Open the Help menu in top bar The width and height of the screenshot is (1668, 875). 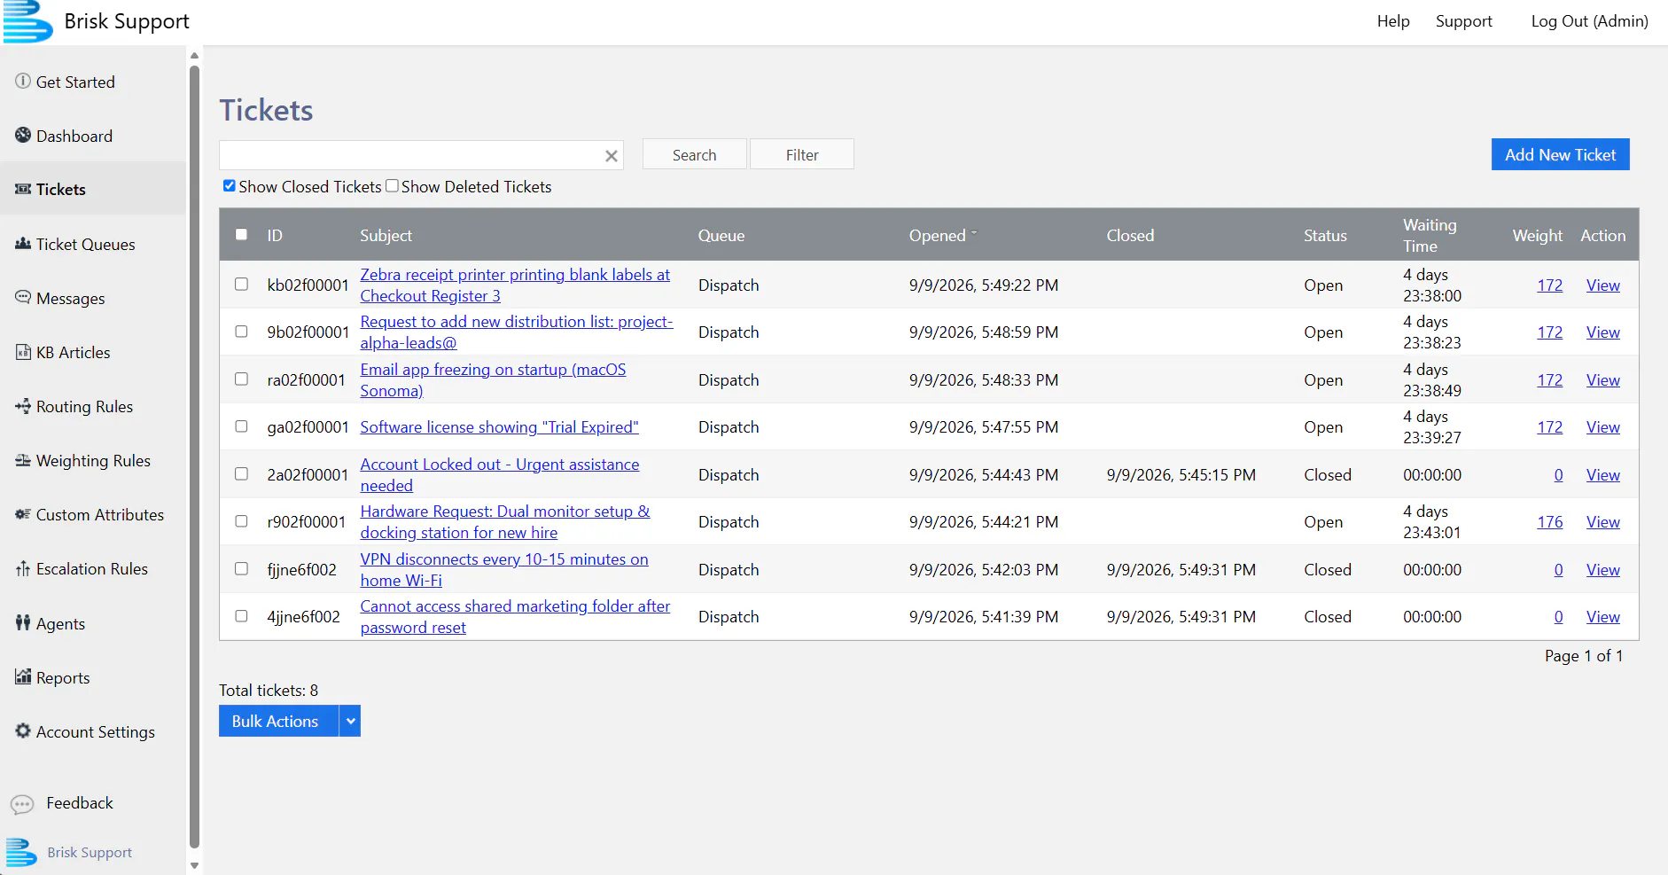pyautogui.click(x=1393, y=21)
